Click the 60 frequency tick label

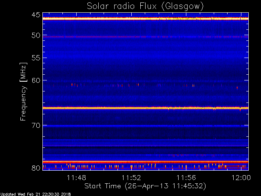pos(36,80)
